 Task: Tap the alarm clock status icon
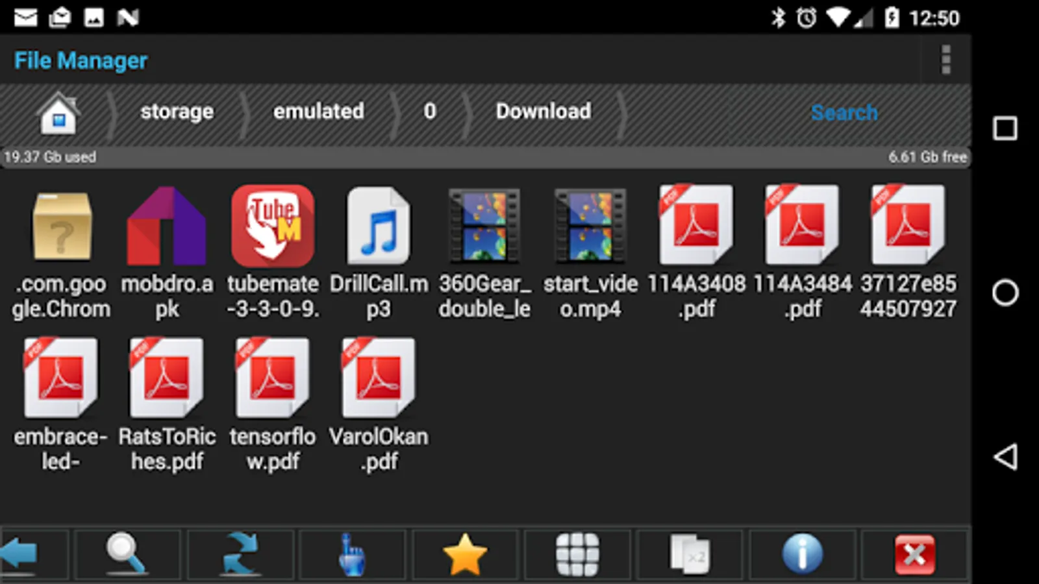[x=807, y=18]
